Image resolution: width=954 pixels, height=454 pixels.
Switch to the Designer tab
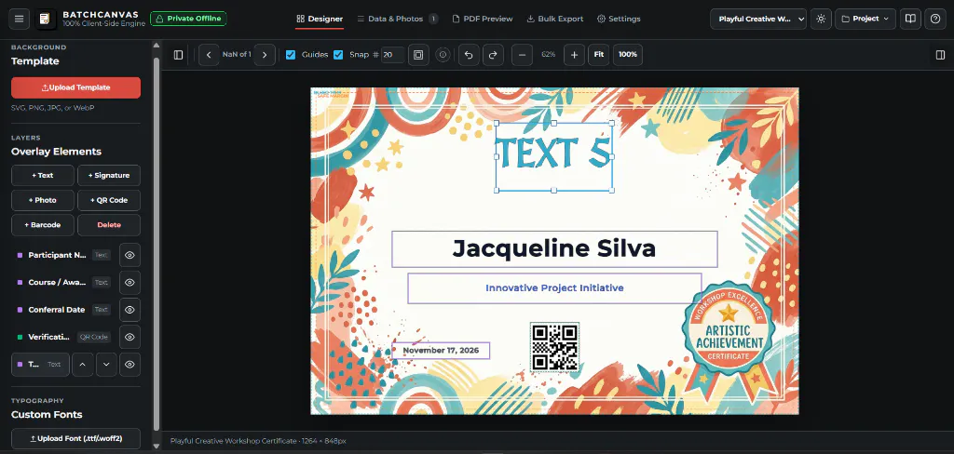click(x=320, y=19)
